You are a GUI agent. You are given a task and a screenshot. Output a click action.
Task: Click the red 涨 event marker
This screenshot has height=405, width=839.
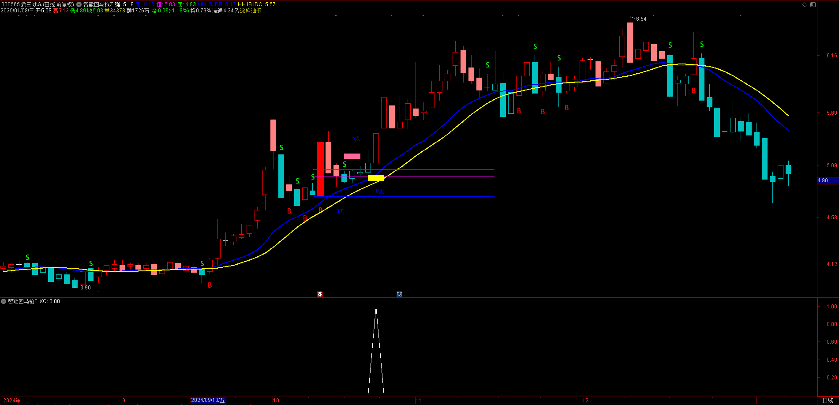(320, 294)
